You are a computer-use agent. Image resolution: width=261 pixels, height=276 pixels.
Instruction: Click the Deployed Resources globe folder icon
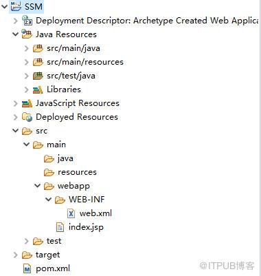27,117
